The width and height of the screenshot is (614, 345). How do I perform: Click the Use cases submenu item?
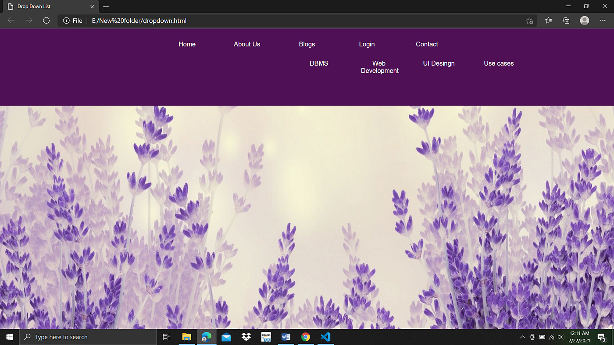pyautogui.click(x=499, y=63)
